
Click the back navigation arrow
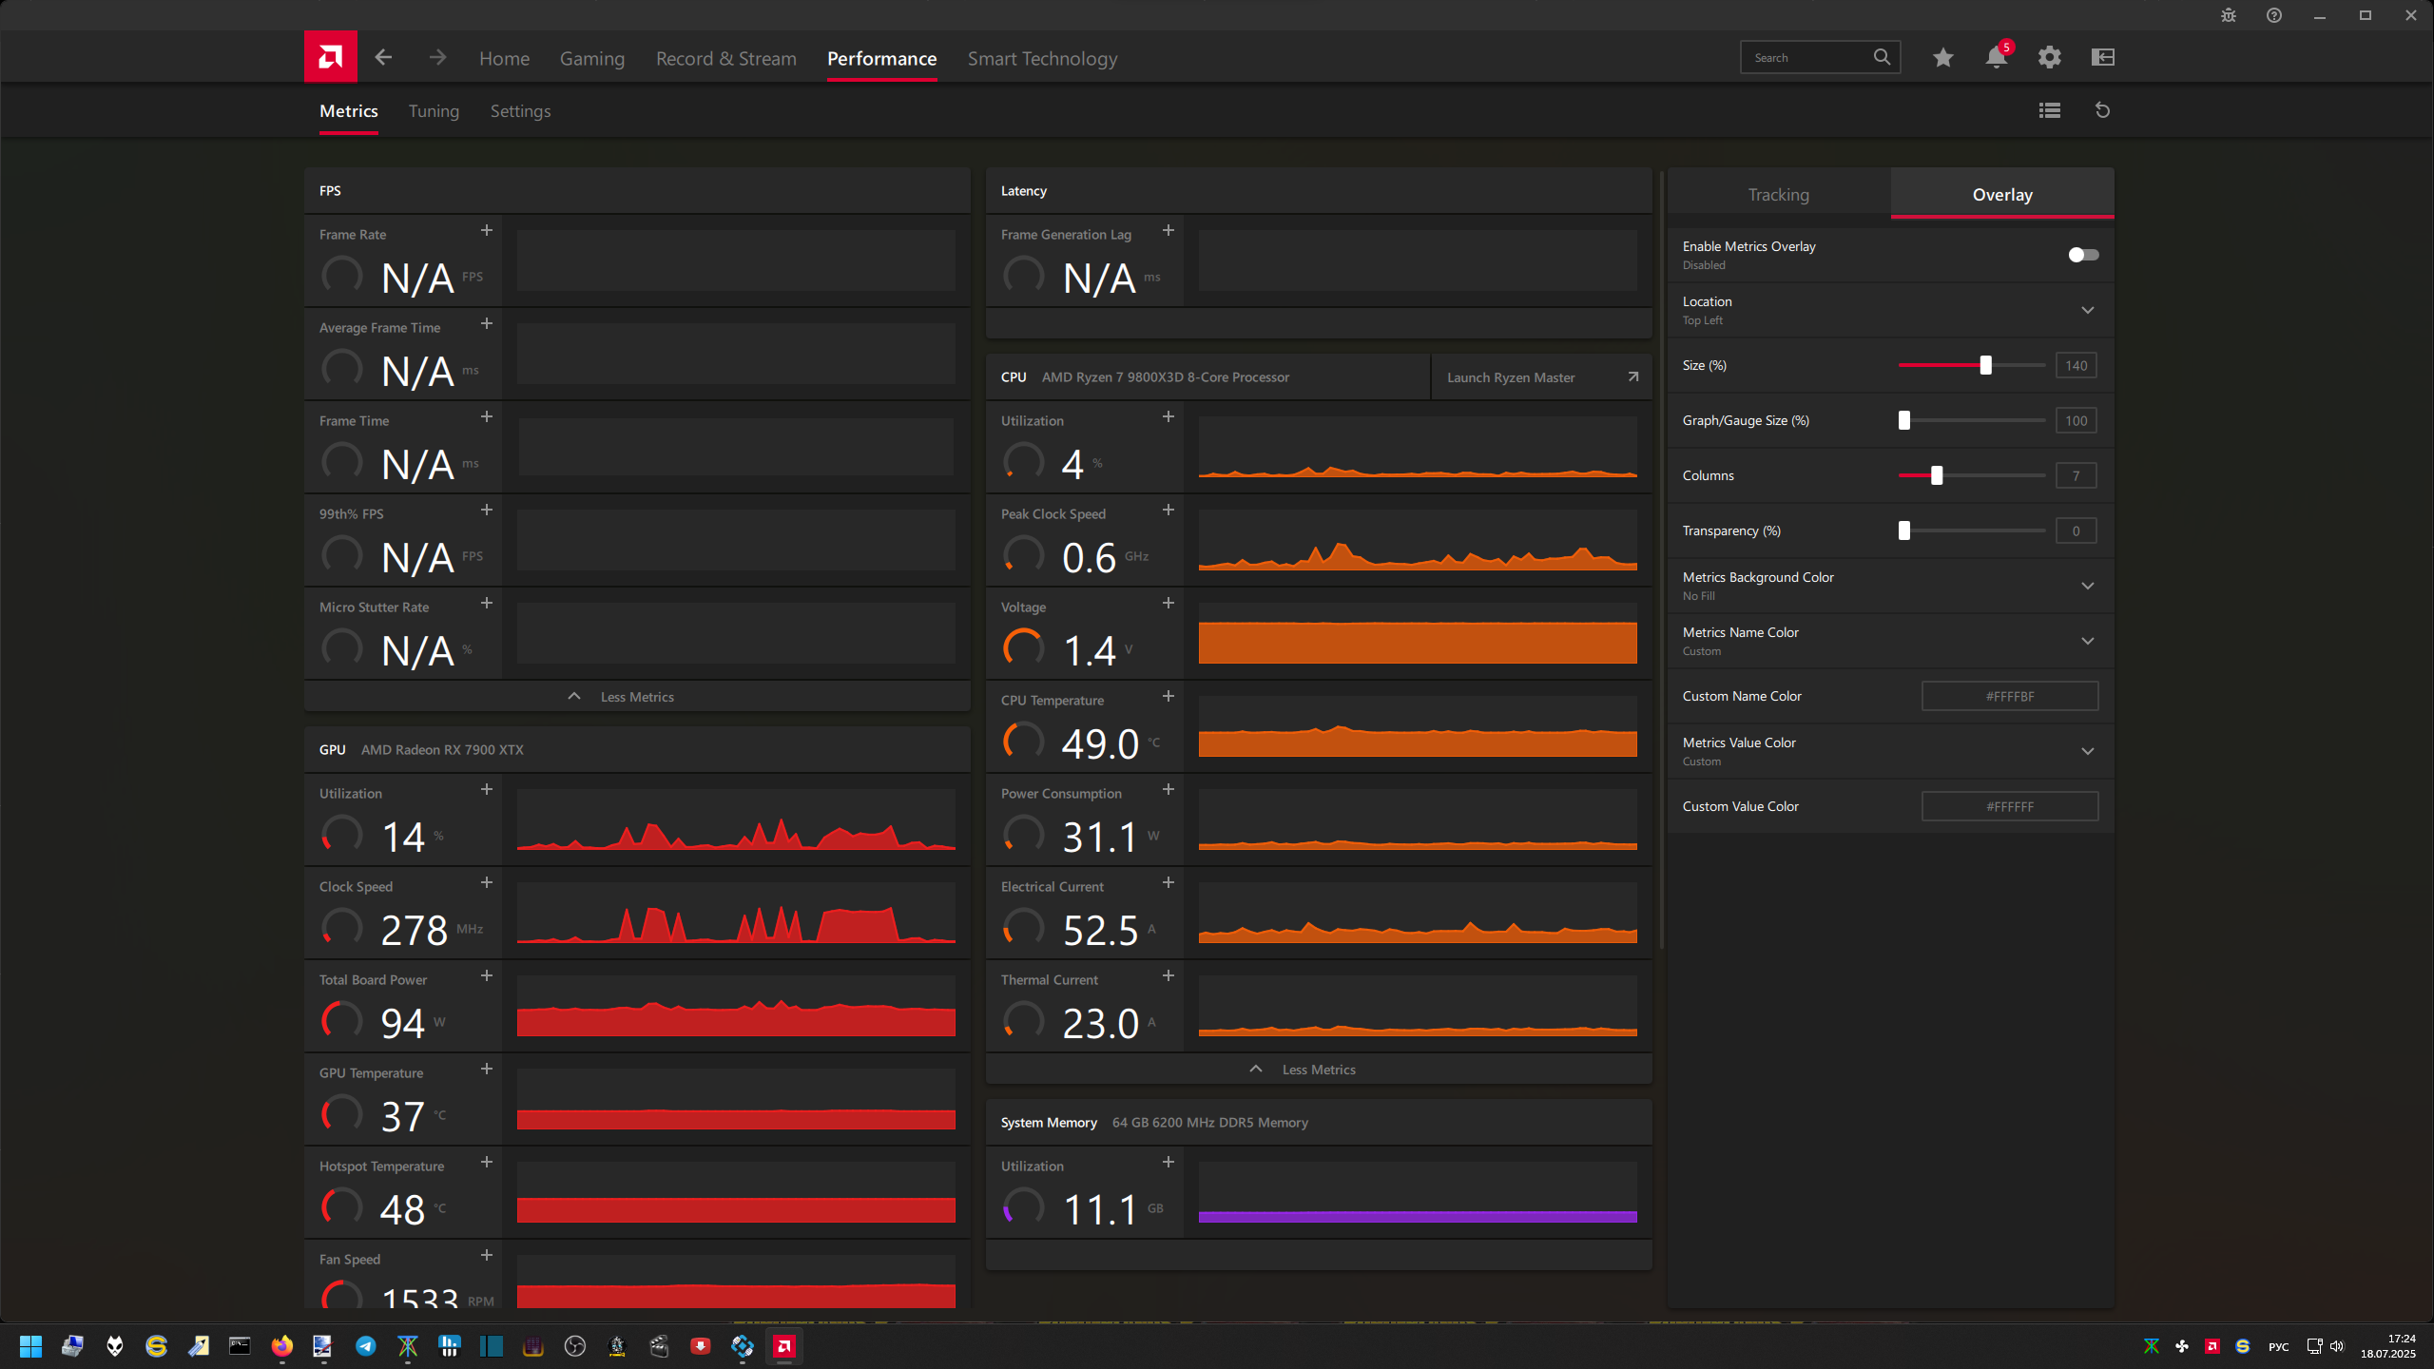tap(383, 58)
